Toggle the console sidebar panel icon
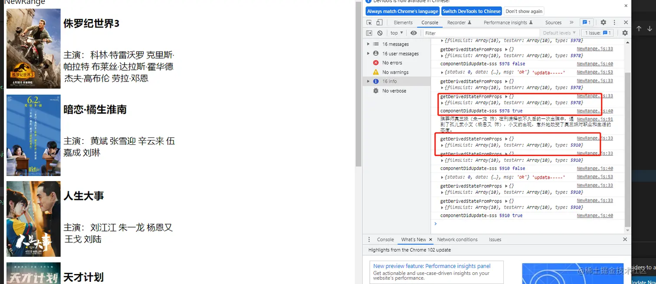This screenshot has width=656, height=284. [369, 33]
